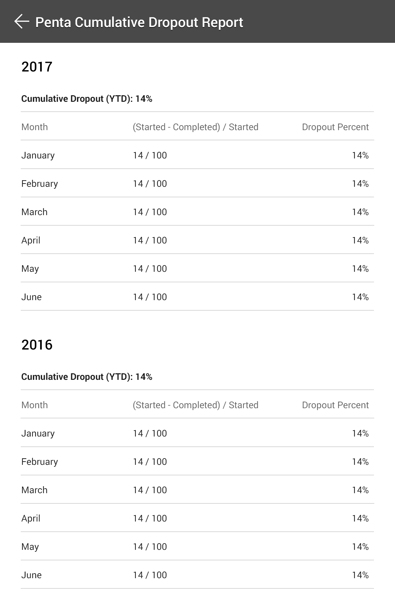Select the 2017 year header

pos(37,67)
